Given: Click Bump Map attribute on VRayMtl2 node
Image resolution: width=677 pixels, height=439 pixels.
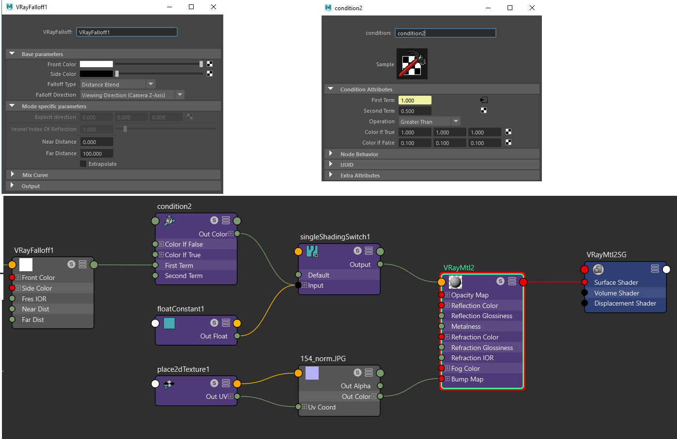Looking at the screenshot, I should 467,379.
